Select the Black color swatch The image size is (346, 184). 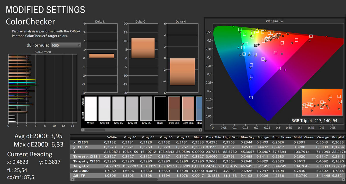coord(160,108)
